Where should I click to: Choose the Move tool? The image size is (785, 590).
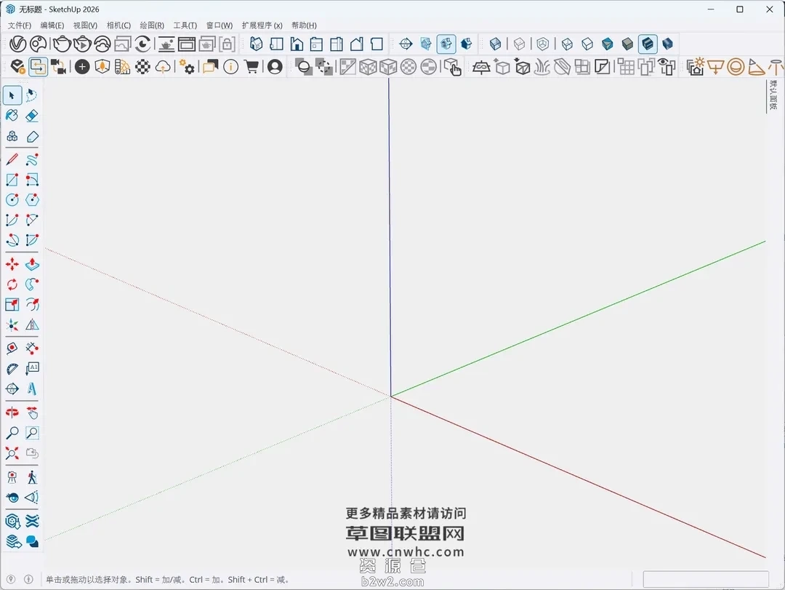pos(12,264)
